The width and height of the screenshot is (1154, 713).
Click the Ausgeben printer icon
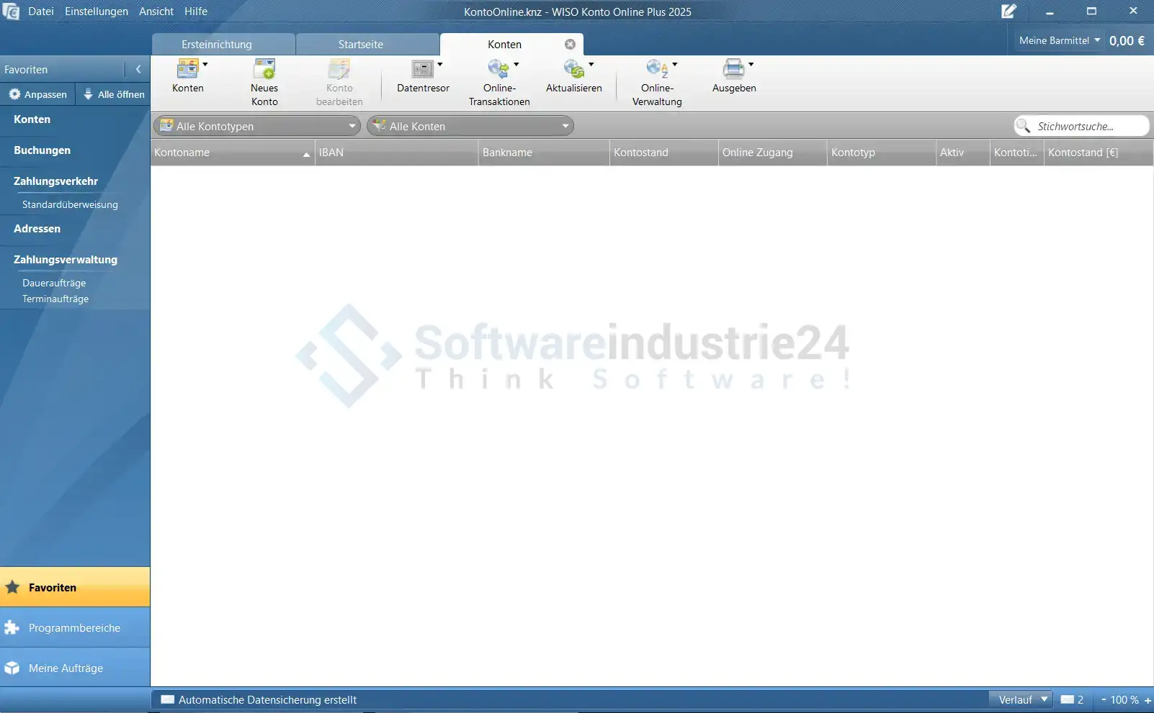(x=733, y=70)
